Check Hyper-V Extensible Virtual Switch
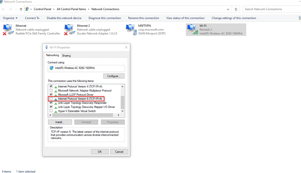 51,111
